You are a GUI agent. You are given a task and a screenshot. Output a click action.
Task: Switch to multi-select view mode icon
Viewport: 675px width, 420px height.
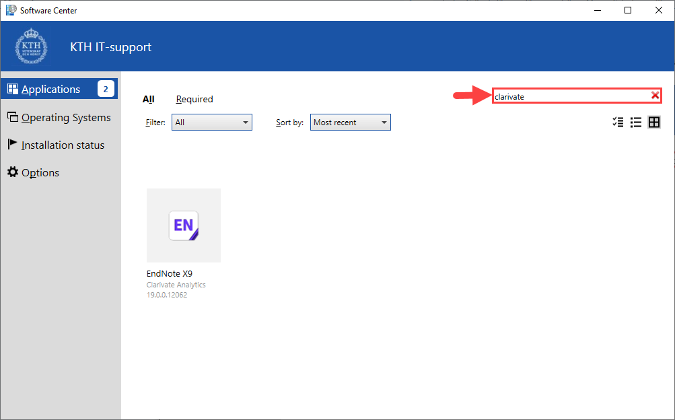click(618, 122)
